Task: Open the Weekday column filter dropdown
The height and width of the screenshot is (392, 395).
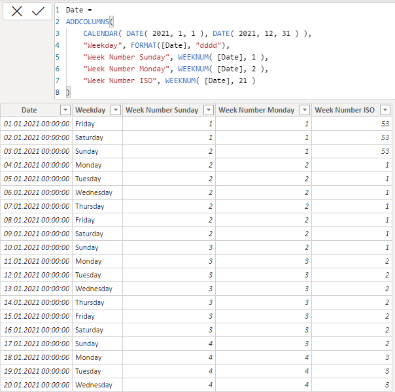Action: [116, 110]
